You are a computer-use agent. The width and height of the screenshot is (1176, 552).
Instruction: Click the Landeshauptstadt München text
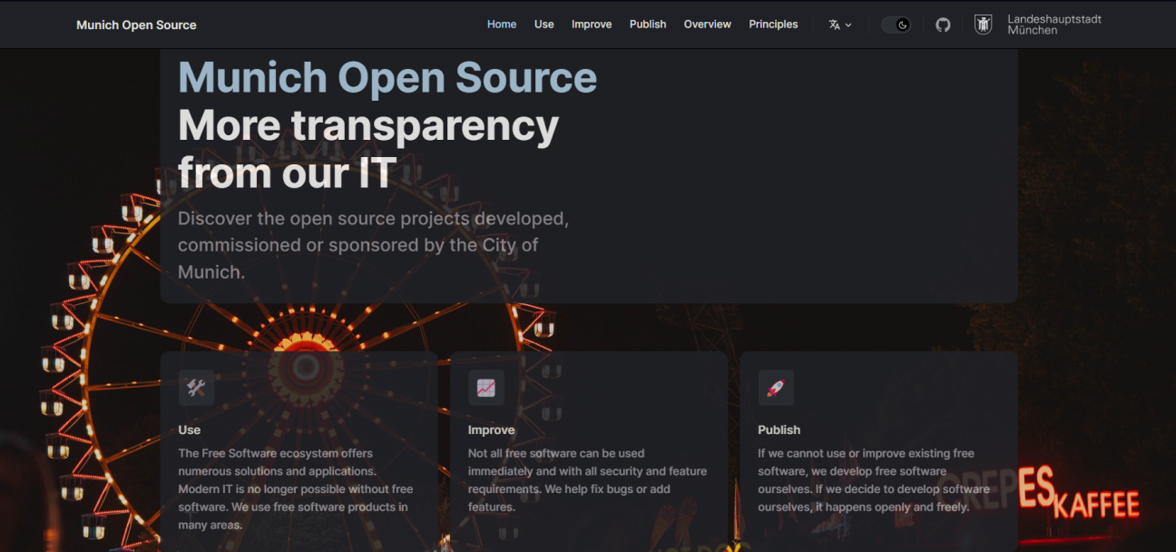pyautogui.click(x=1054, y=25)
